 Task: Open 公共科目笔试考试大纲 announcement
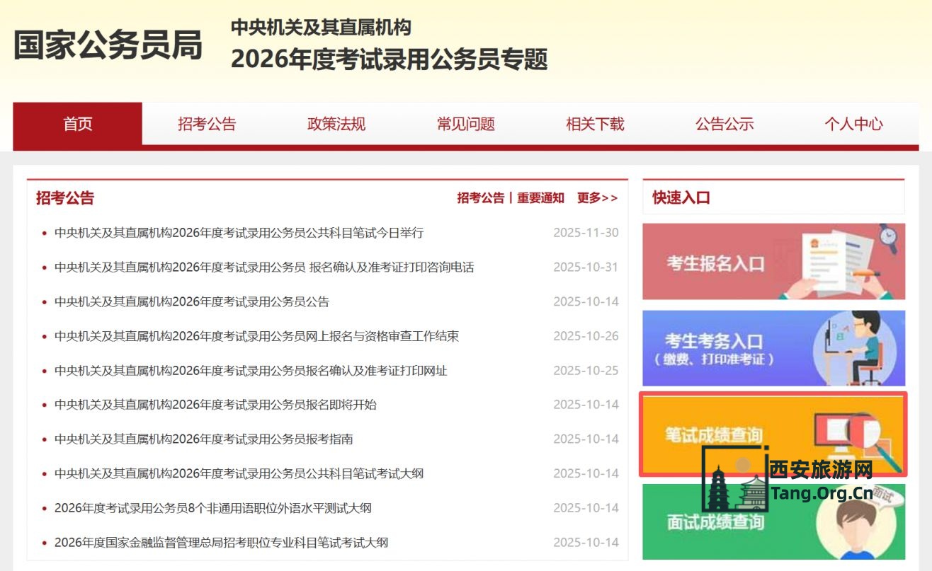tap(239, 473)
